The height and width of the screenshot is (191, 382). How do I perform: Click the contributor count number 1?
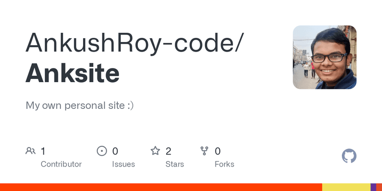43,151
